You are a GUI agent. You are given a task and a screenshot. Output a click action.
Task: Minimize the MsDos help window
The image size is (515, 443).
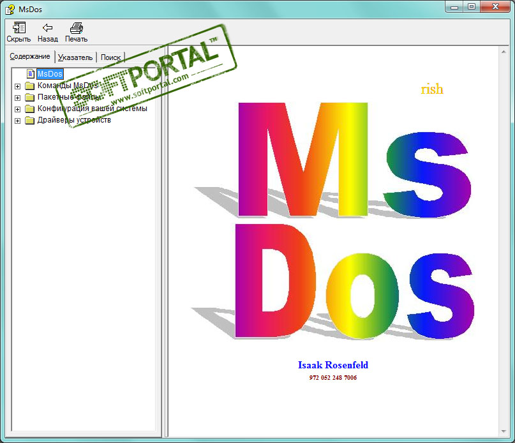[454, 7]
